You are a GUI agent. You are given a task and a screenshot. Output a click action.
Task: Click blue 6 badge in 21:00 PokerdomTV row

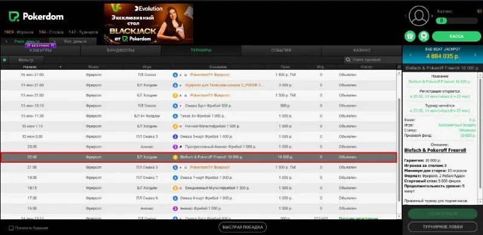pyautogui.click(x=175, y=168)
